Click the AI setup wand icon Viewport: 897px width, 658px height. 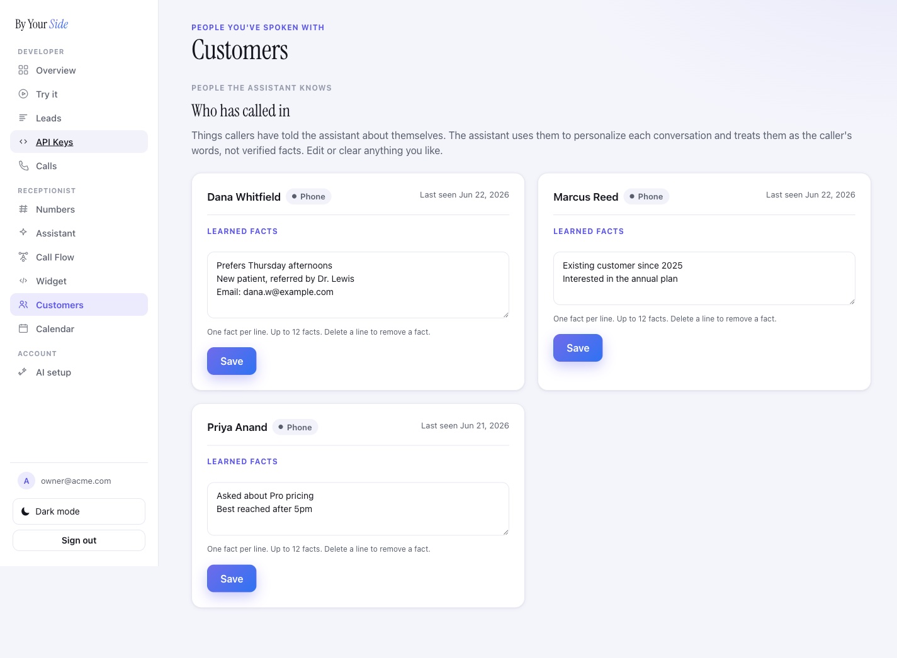pyautogui.click(x=23, y=372)
